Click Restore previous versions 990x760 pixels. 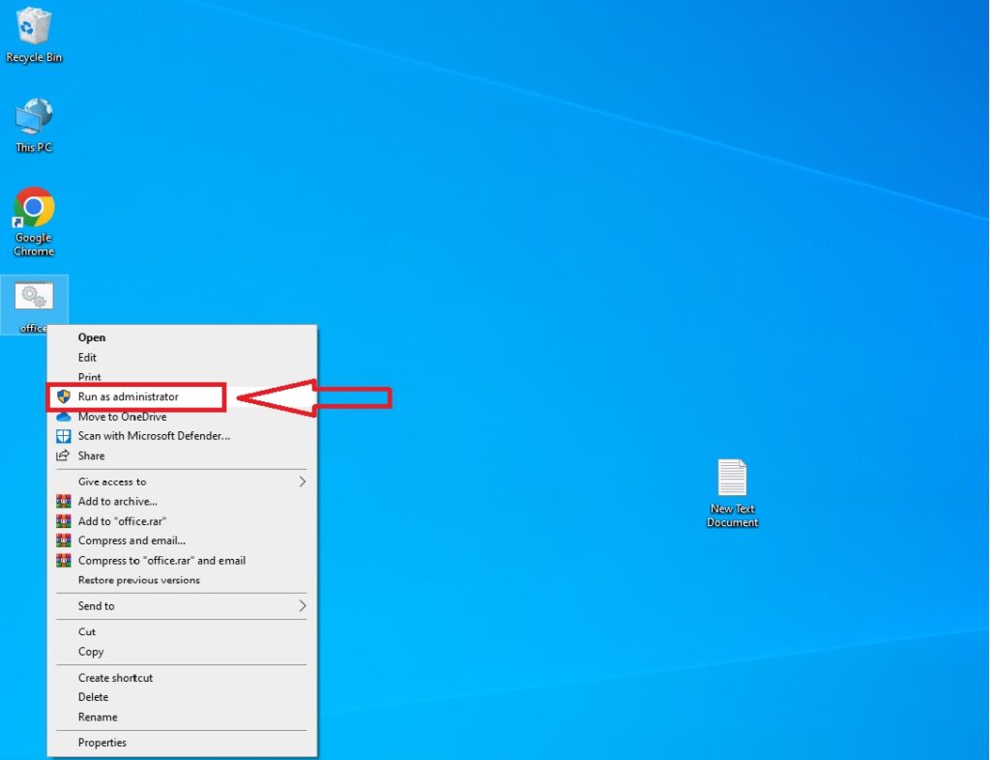pyautogui.click(x=182, y=580)
